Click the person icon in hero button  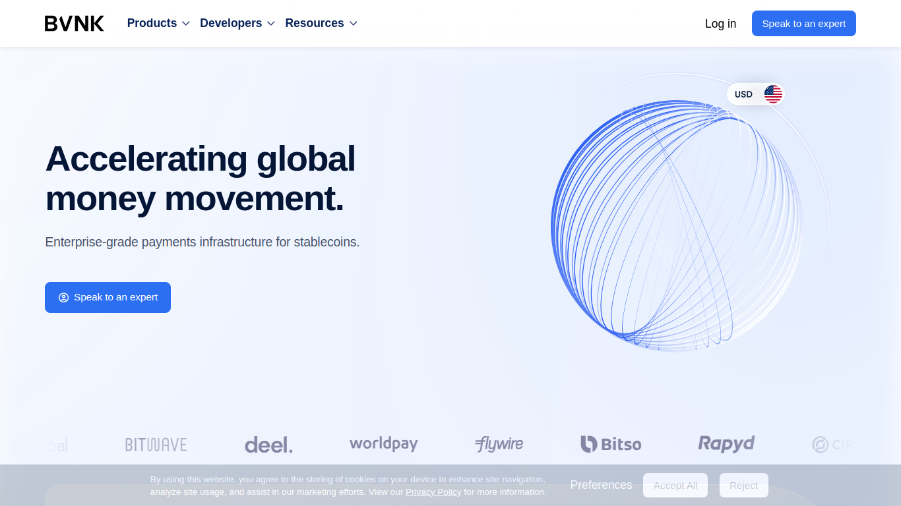coord(64,298)
